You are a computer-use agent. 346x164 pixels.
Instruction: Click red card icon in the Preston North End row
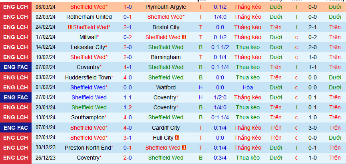pos(184,148)
